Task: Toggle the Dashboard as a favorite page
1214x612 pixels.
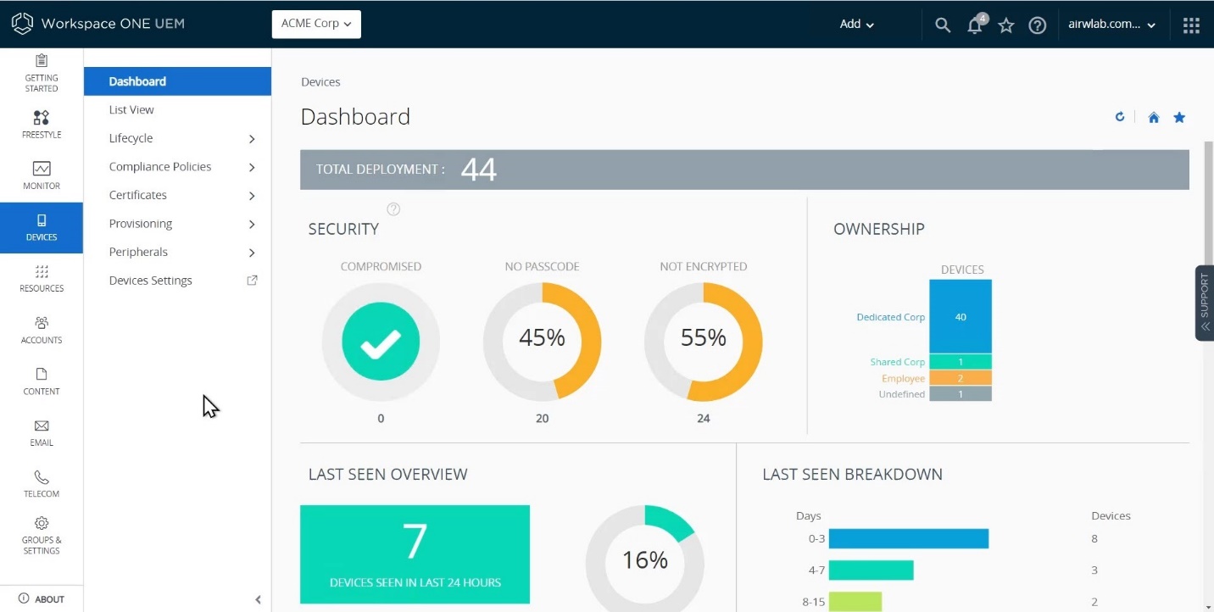Action: [1179, 117]
